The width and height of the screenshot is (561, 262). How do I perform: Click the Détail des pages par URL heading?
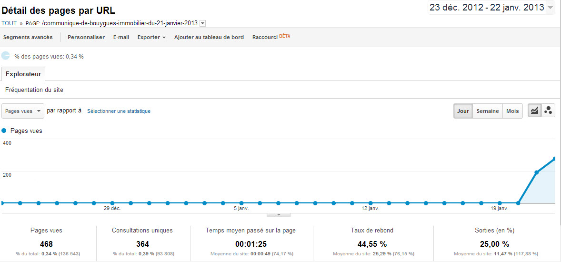click(x=58, y=10)
